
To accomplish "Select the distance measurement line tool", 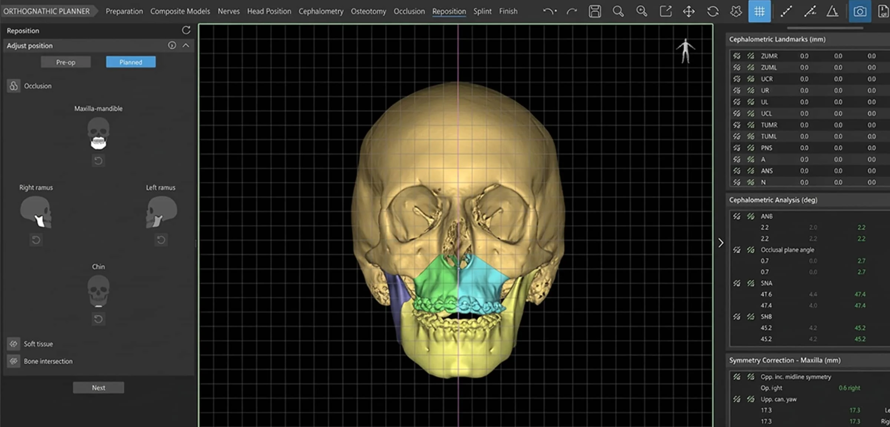I will (786, 11).
